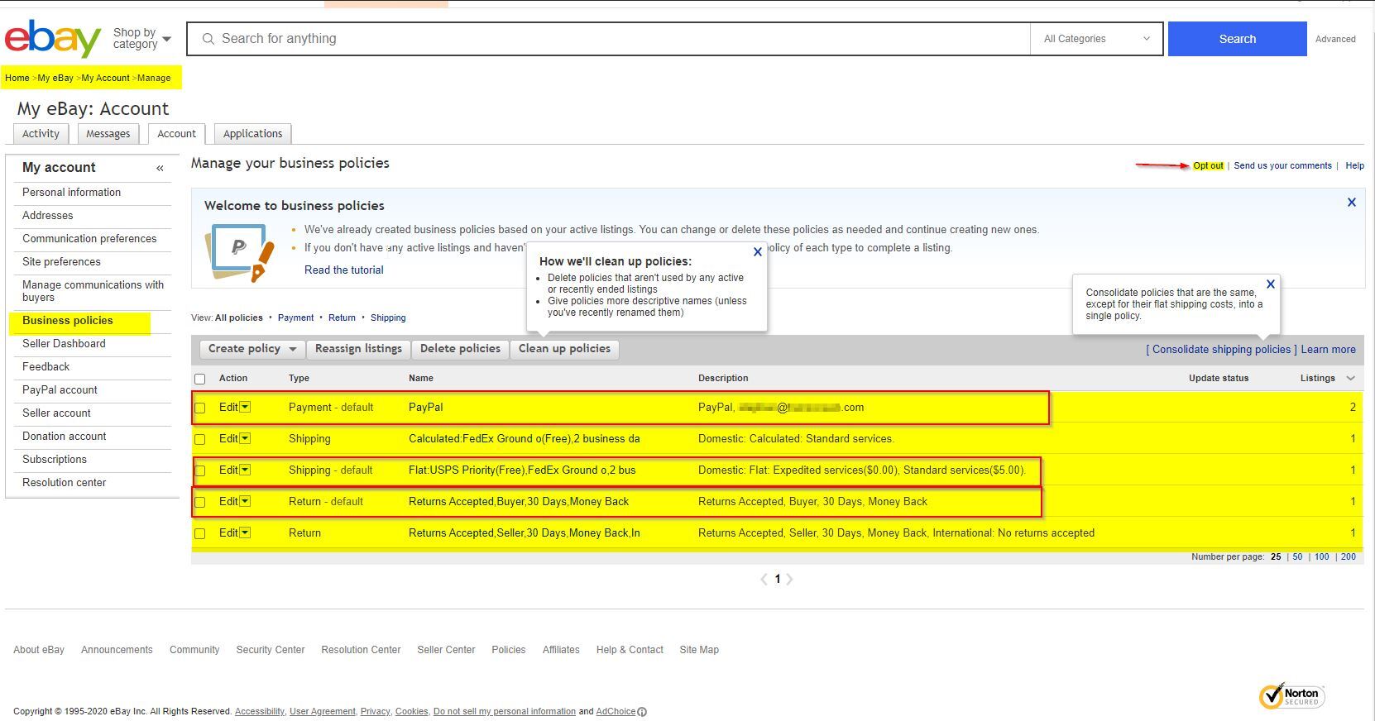Check the Seller 30 Days return policy checkbox
Image resolution: width=1375 pixels, height=721 pixels.
pos(199,533)
